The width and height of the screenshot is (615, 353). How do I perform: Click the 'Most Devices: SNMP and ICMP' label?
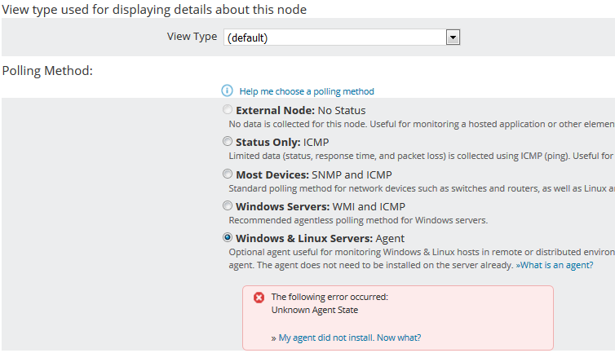click(x=313, y=174)
